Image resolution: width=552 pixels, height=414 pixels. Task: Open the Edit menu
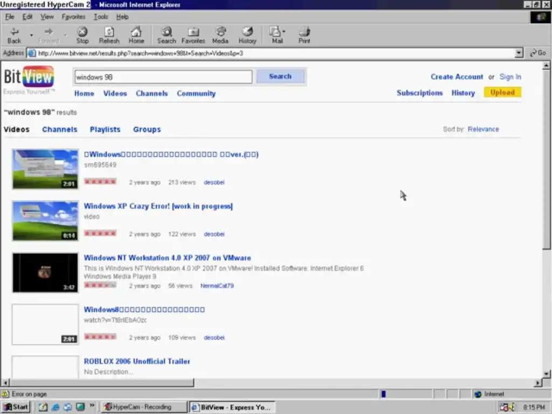(x=27, y=17)
